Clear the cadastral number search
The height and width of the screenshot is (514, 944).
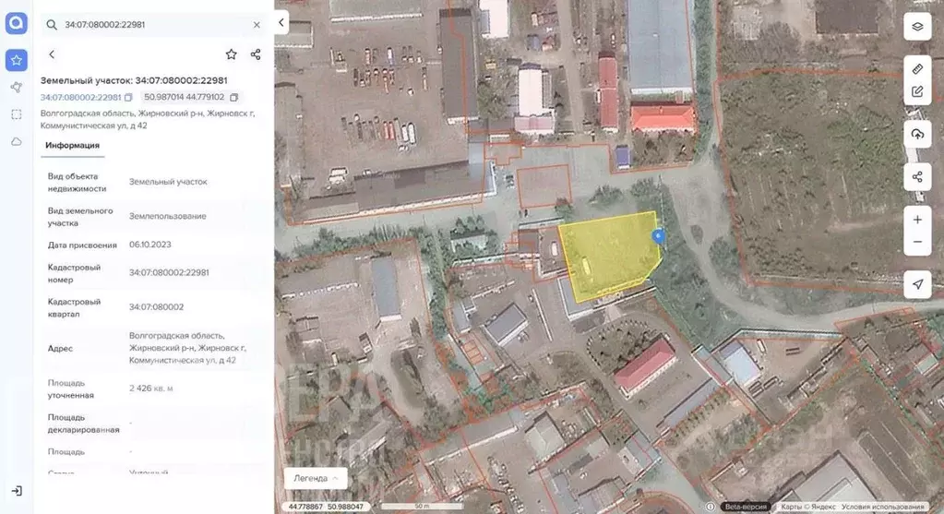pyautogui.click(x=257, y=25)
